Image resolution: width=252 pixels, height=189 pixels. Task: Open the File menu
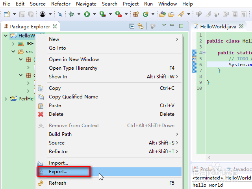(x=7, y=4)
